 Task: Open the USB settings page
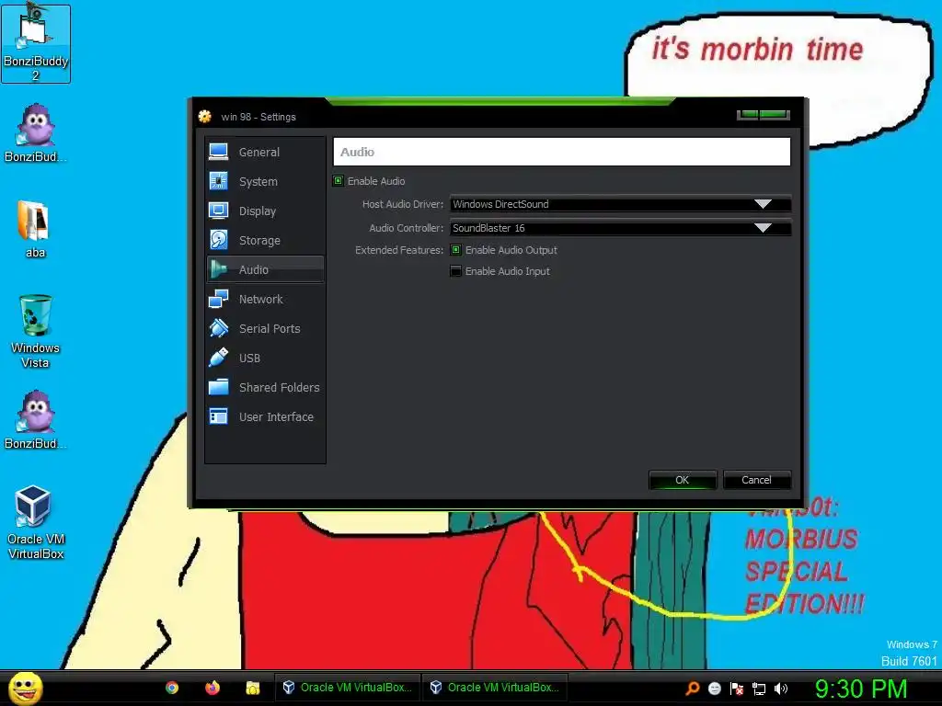pos(265,358)
